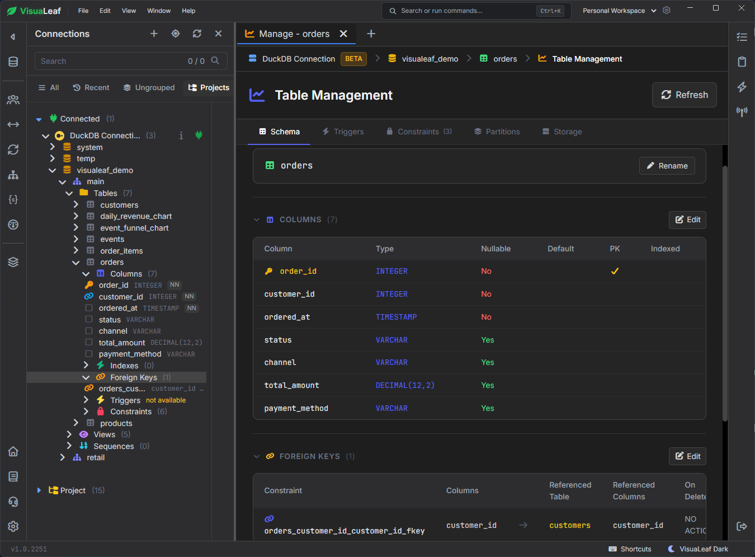Open the File menu

point(83,11)
